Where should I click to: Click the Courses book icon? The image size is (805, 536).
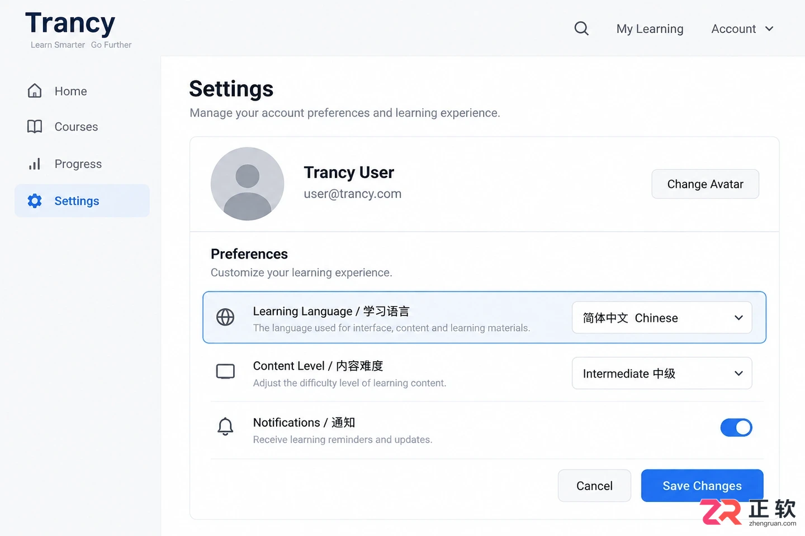35,127
